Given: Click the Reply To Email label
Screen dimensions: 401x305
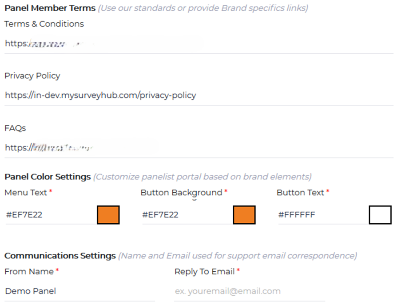Looking at the screenshot, I should 205,271.
